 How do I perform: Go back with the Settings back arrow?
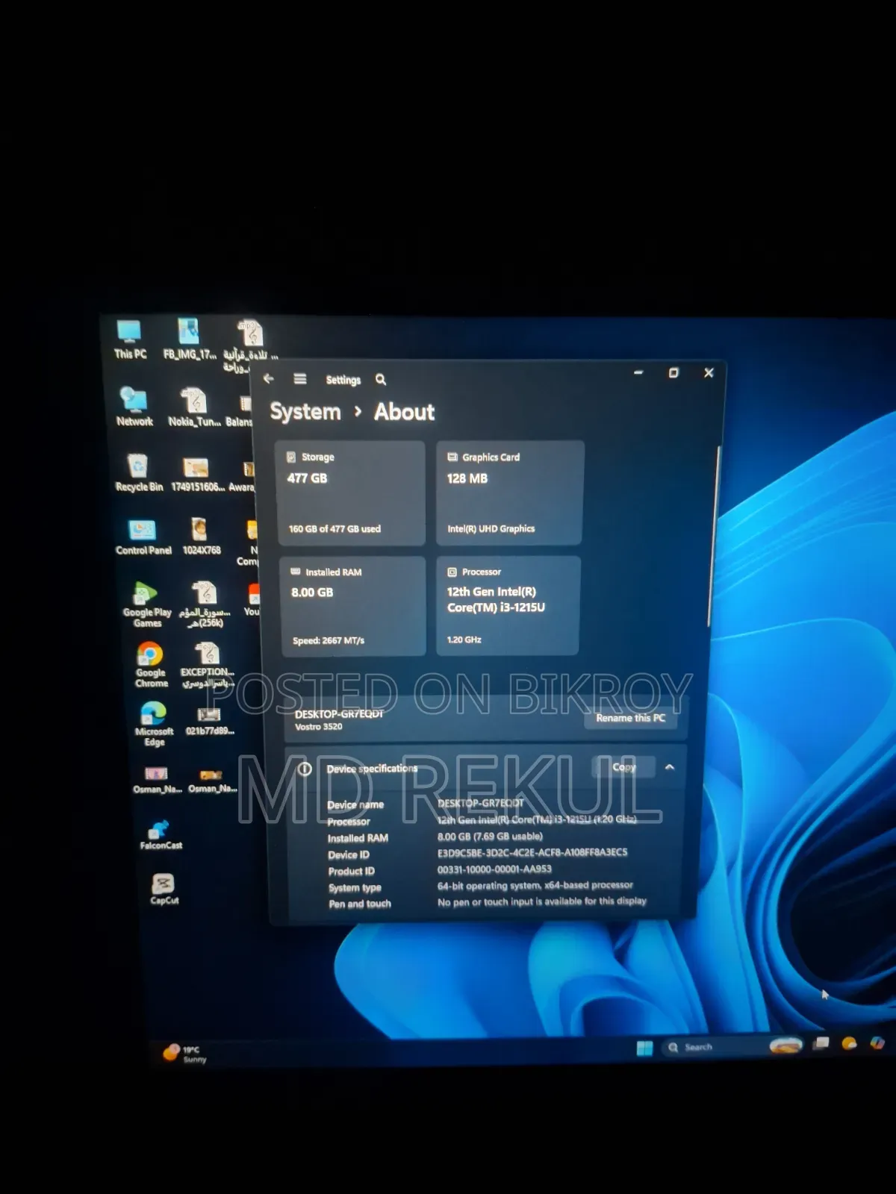(x=269, y=378)
